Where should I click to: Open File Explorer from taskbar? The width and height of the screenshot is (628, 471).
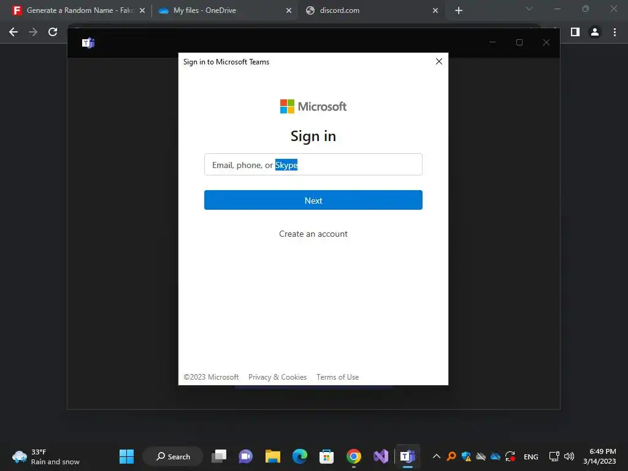point(273,456)
